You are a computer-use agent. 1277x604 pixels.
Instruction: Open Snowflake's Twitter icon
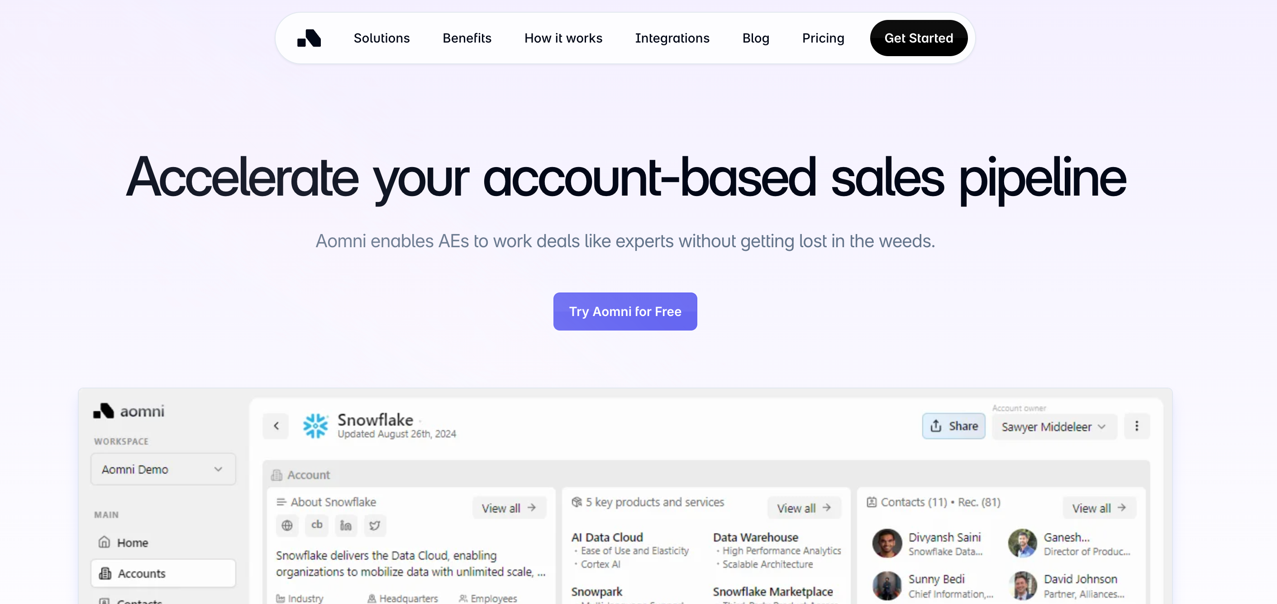(375, 526)
